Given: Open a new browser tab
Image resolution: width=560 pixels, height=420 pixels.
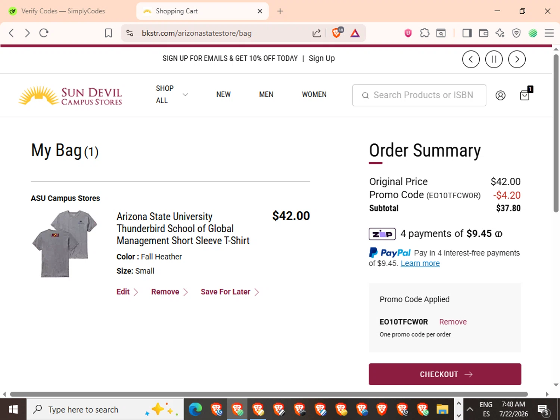Looking at the screenshot, I should click(x=280, y=11).
